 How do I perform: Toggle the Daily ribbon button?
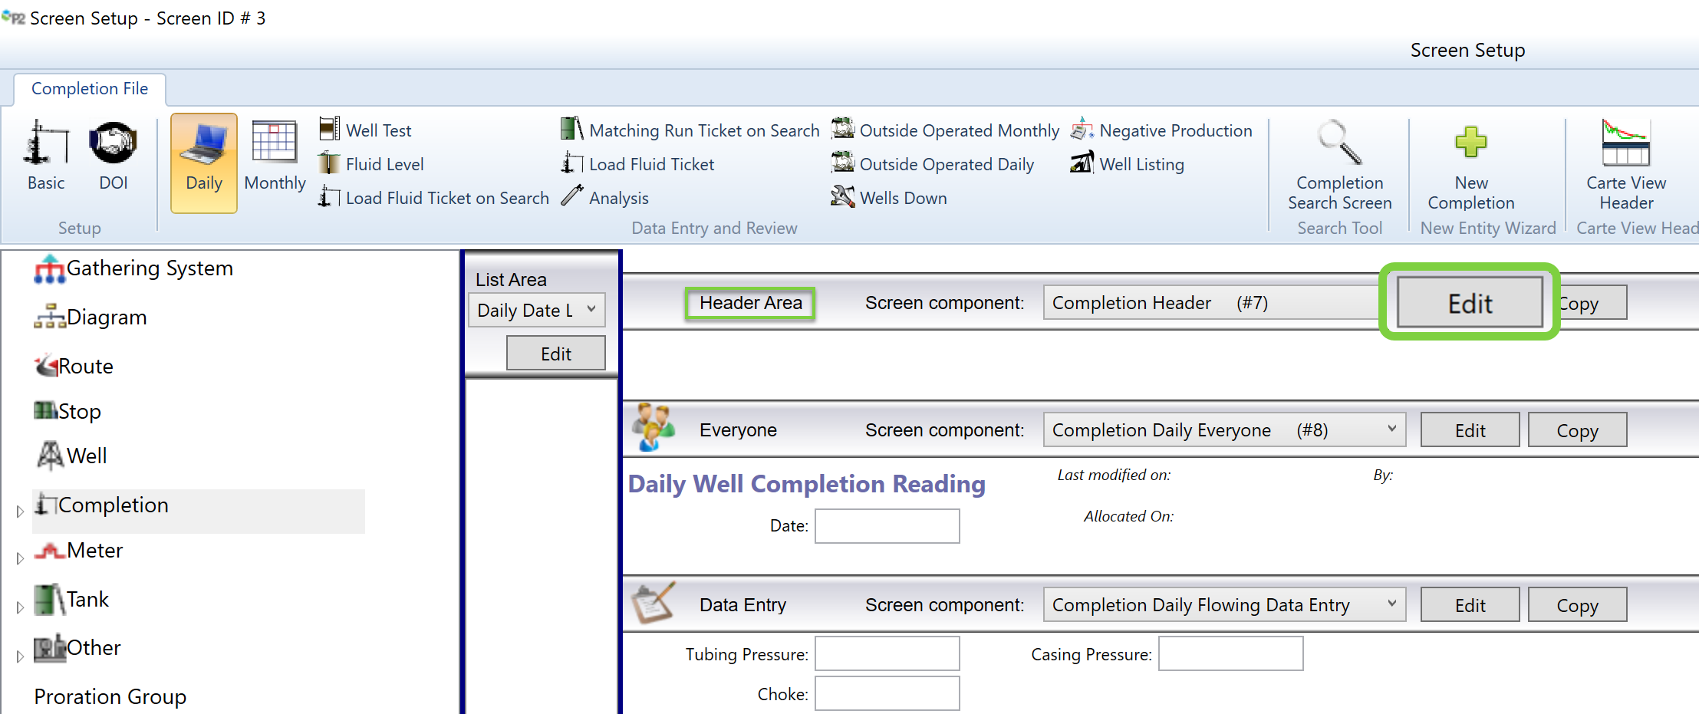click(204, 163)
